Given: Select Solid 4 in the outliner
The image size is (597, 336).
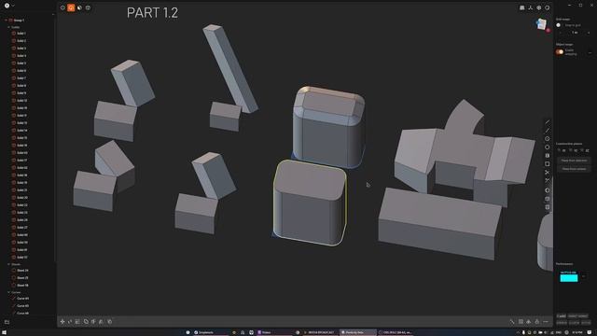Looking at the screenshot, I should click(21, 56).
